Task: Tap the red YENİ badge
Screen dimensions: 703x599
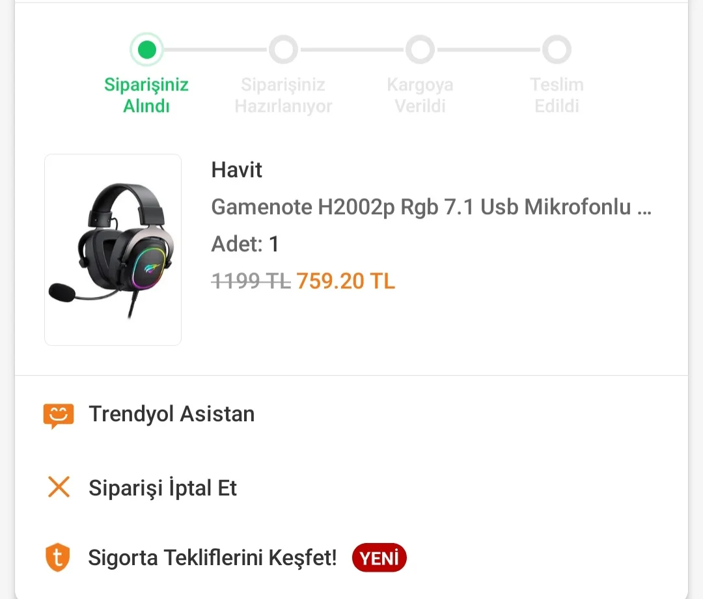Action: pos(379,558)
